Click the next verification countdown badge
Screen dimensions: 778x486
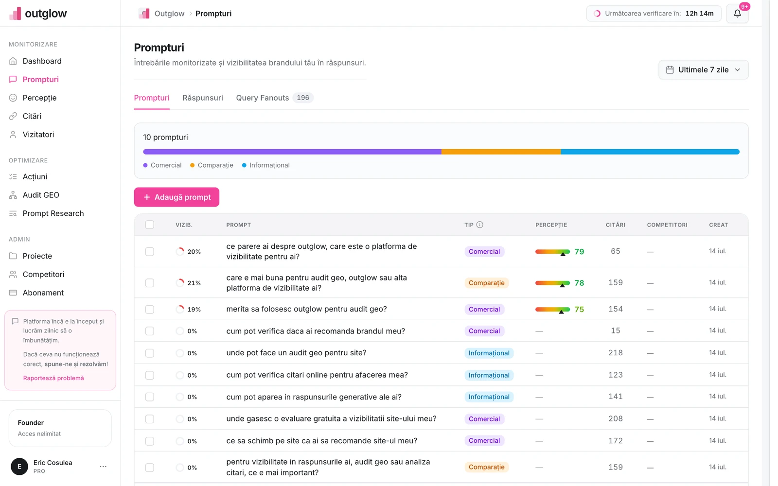(654, 14)
